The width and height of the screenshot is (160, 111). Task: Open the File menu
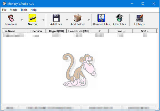4,10
